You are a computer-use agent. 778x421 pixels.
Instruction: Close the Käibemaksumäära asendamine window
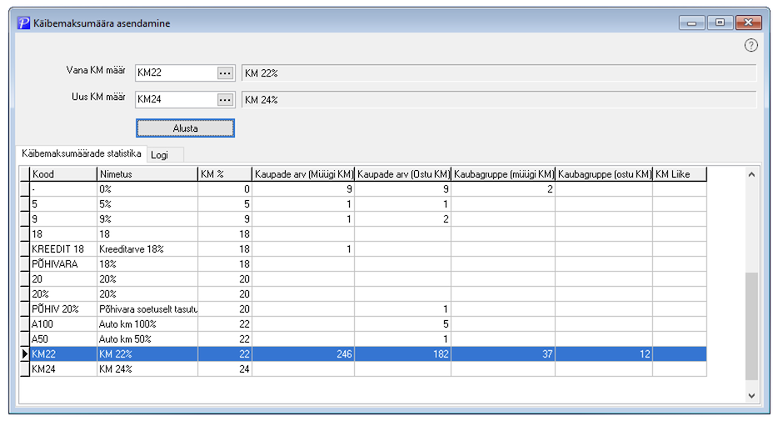click(x=749, y=23)
